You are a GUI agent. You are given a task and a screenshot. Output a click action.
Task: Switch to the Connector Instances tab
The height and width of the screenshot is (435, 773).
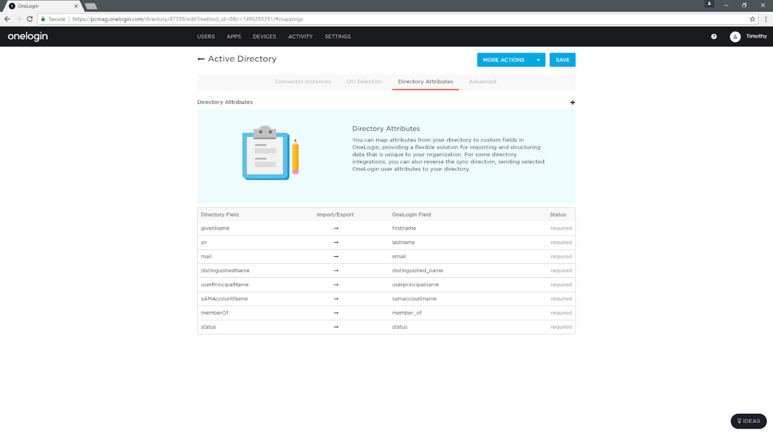[x=302, y=81]
